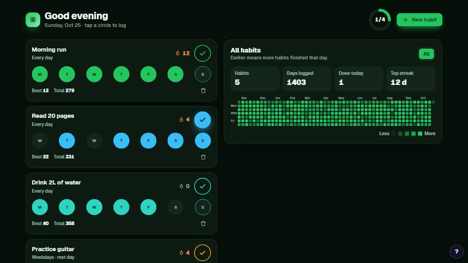Screen dimensions: 468x263
Task: Click the Habits stat card showing 5
Action: (255, 79)
